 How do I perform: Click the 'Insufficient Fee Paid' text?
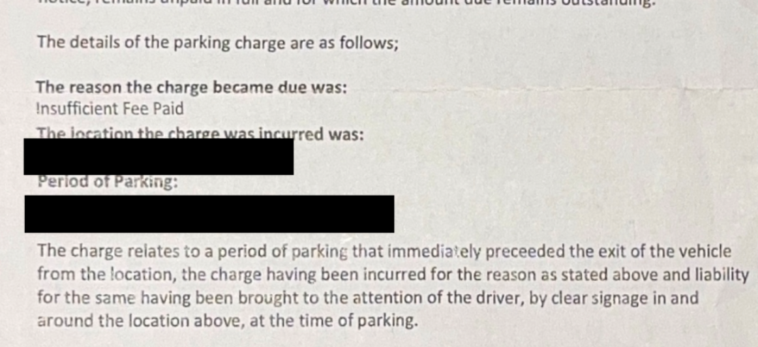click(x=110, y=109)
